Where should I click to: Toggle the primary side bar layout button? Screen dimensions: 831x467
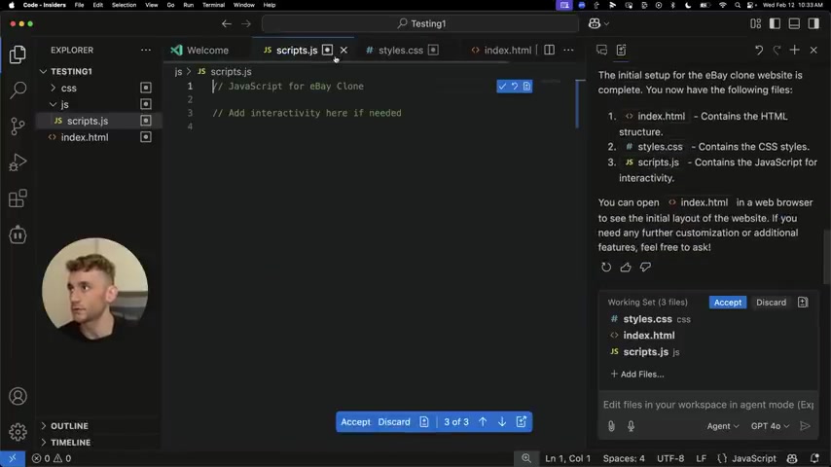click(775, 24)
